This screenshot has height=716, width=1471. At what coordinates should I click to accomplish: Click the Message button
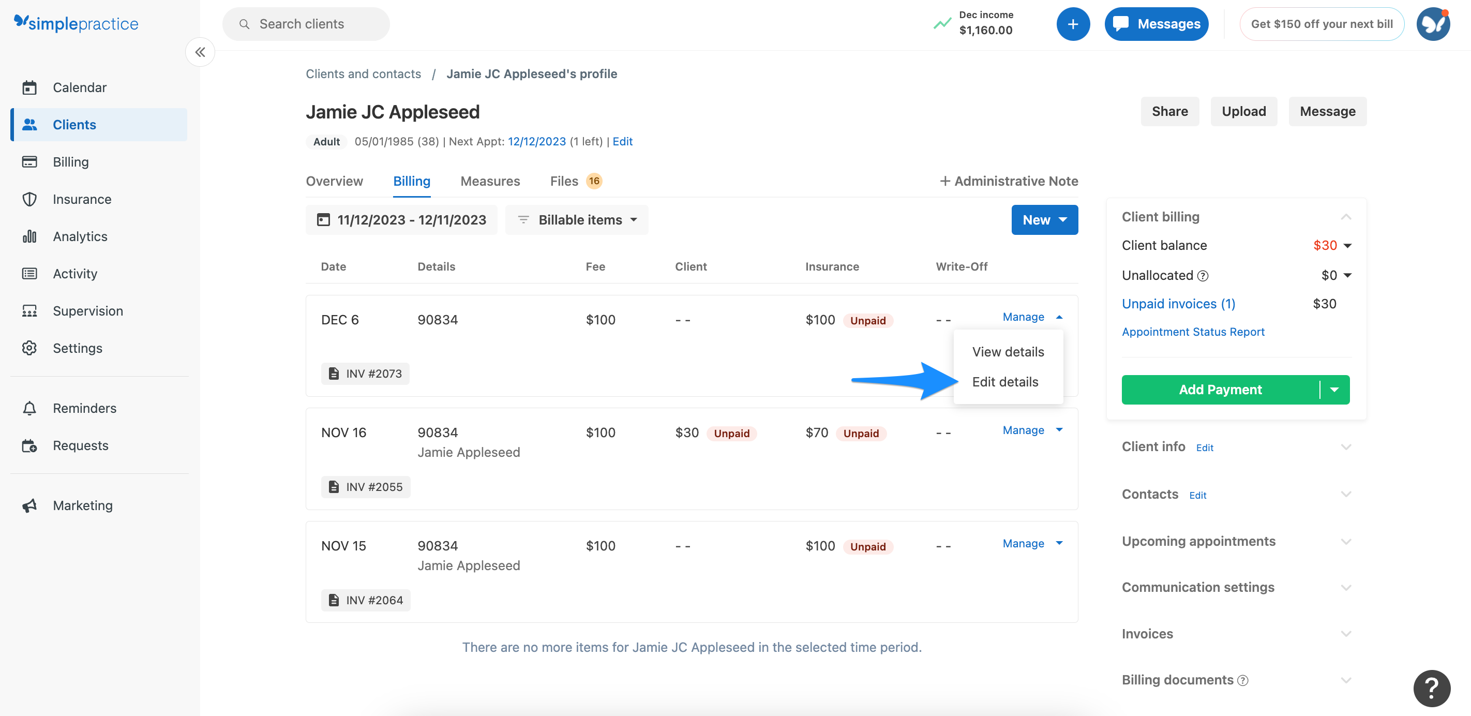(x=1327, y=111)
